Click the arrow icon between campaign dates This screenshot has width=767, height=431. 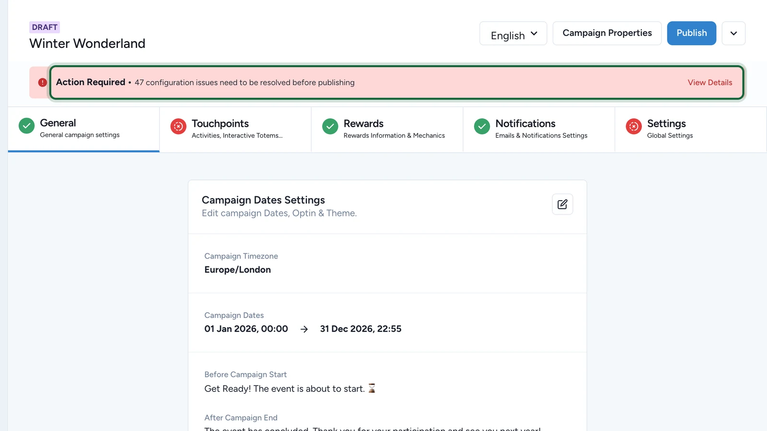pos(304,329)
